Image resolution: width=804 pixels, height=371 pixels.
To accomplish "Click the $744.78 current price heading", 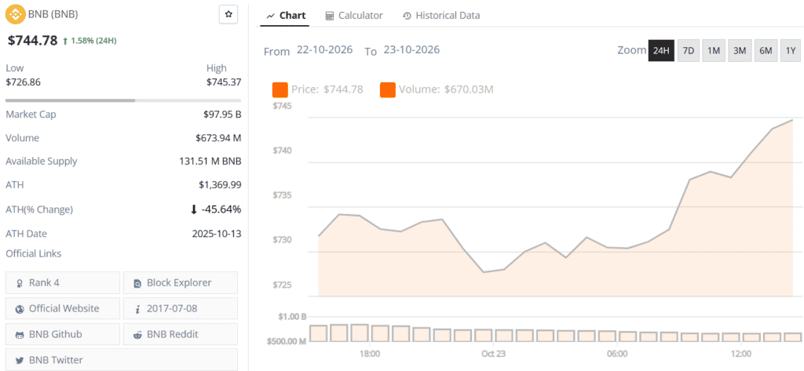I will (32, 40).
